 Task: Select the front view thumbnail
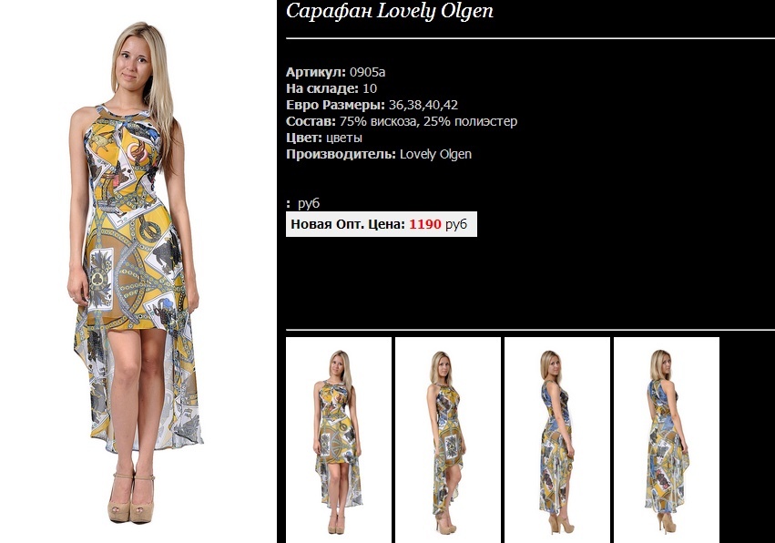339,440
